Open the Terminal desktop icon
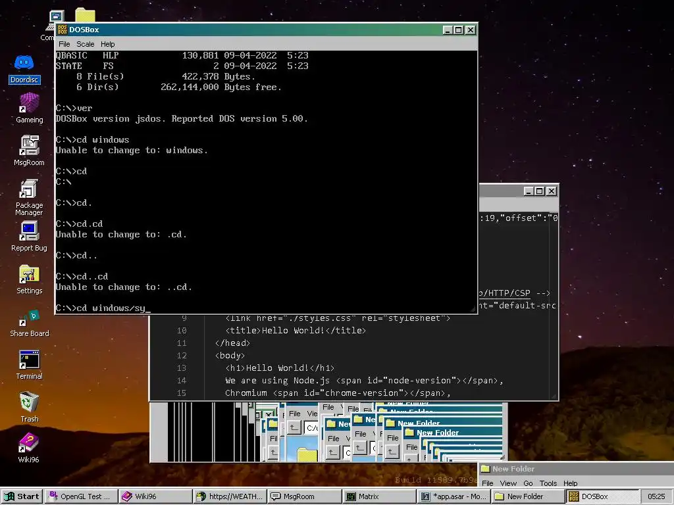The image size is (674, 505). (29, 365)
